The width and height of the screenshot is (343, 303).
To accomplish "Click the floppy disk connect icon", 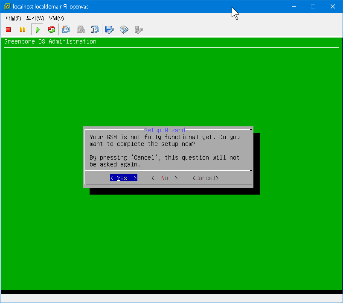I will pos(110,29).
